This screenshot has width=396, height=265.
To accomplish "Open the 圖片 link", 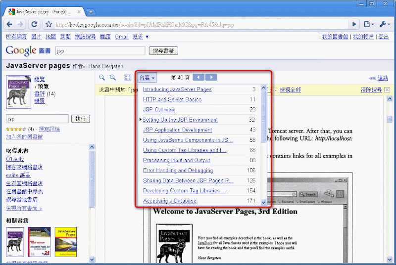I will (x=36, y=37).
